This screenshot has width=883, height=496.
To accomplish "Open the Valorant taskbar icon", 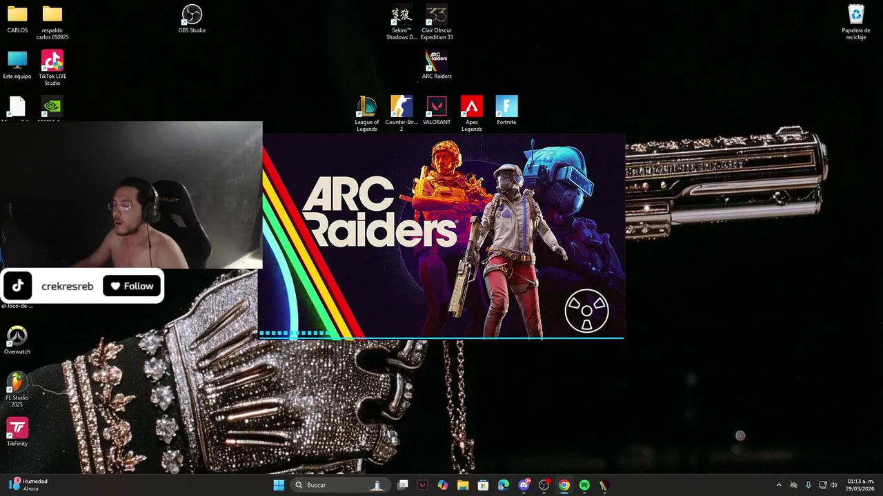I will pos(423,485).
